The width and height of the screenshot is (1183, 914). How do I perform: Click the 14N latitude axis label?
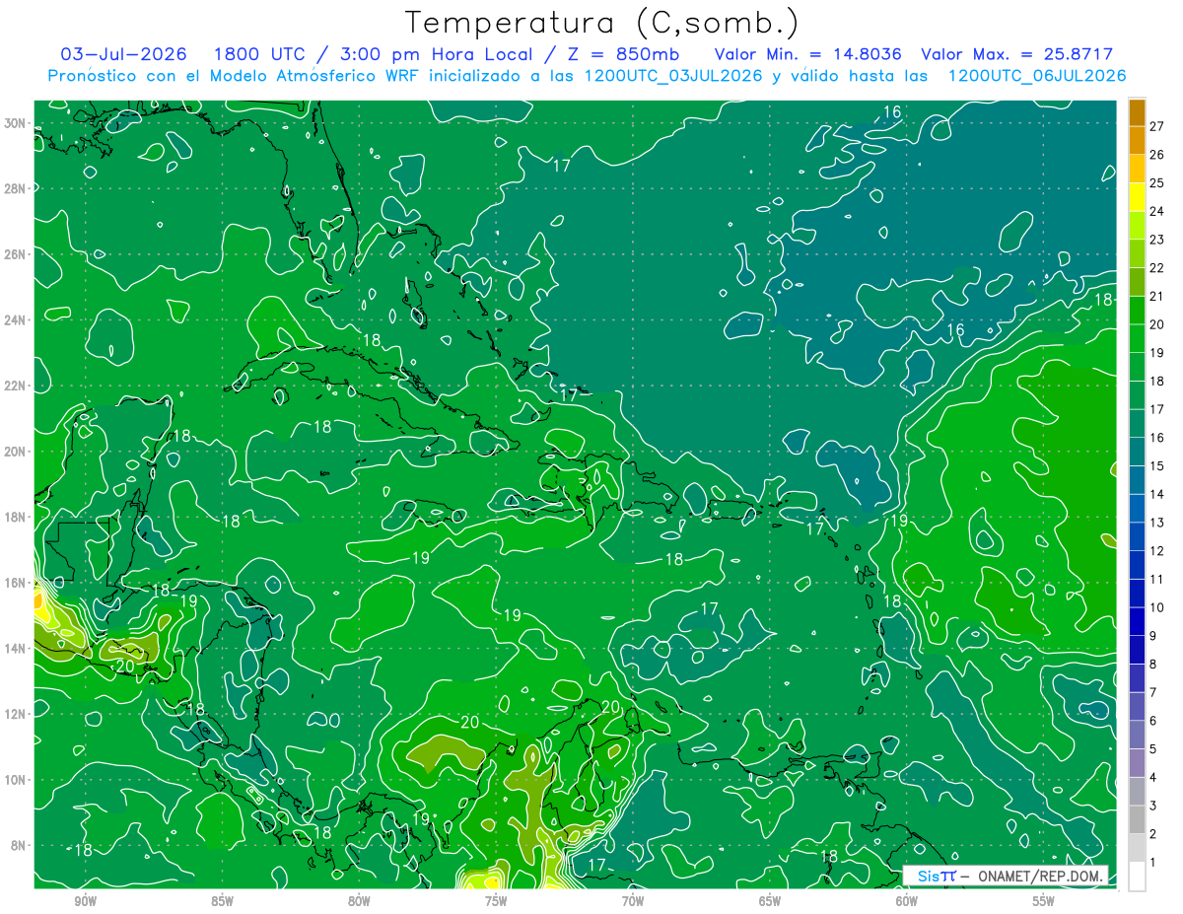[15, 648]
